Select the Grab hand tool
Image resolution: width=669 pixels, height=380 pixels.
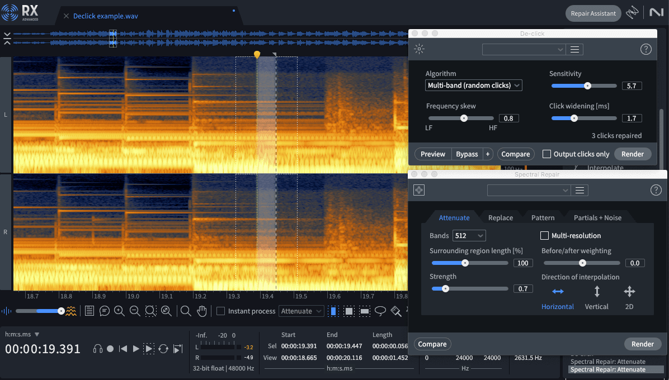[x=201, y=311]
